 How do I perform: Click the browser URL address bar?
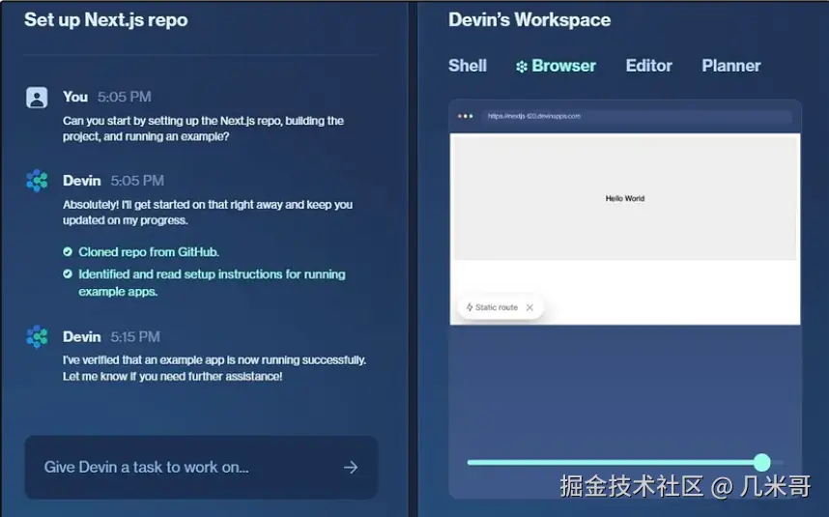click(636, 116)
